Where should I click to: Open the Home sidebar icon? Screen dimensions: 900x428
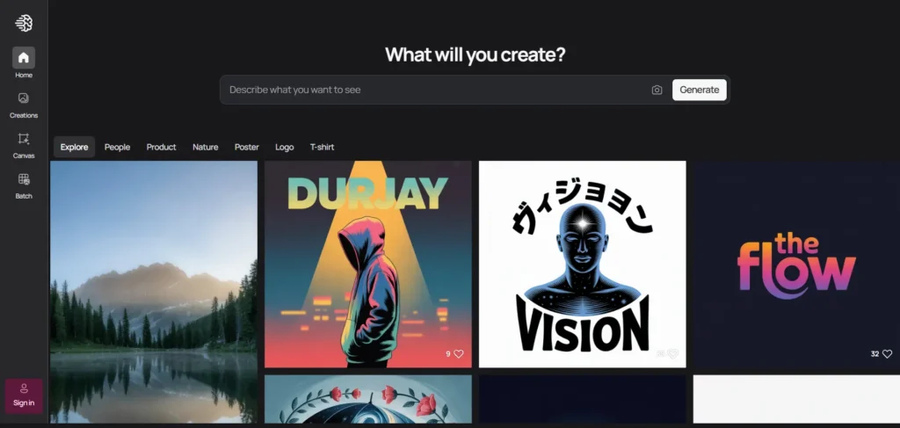(24, 57)
